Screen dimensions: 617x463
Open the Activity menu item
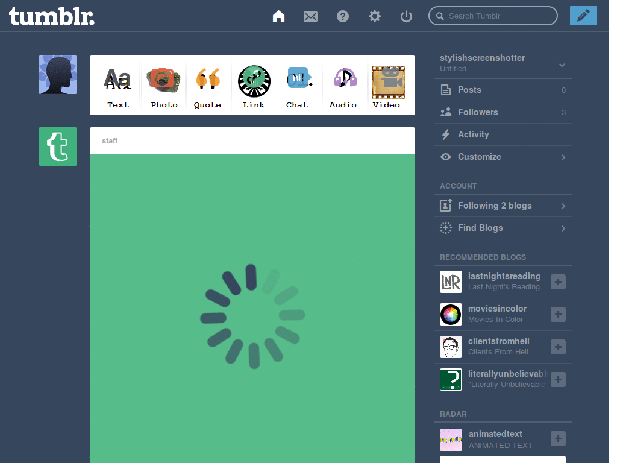coord(503,134)
